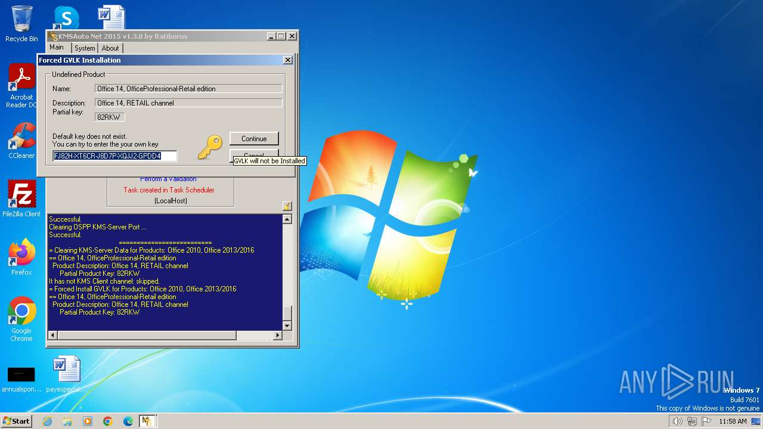
Task: Launch Windows Media Player from taskbar
Action: click(x=88, y=421)
